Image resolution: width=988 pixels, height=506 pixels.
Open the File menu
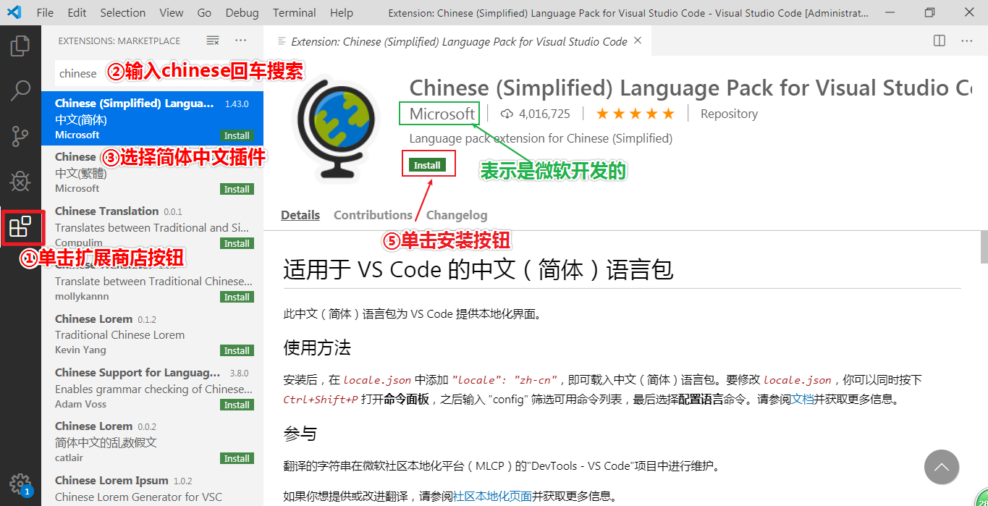[x=45, y=12]
